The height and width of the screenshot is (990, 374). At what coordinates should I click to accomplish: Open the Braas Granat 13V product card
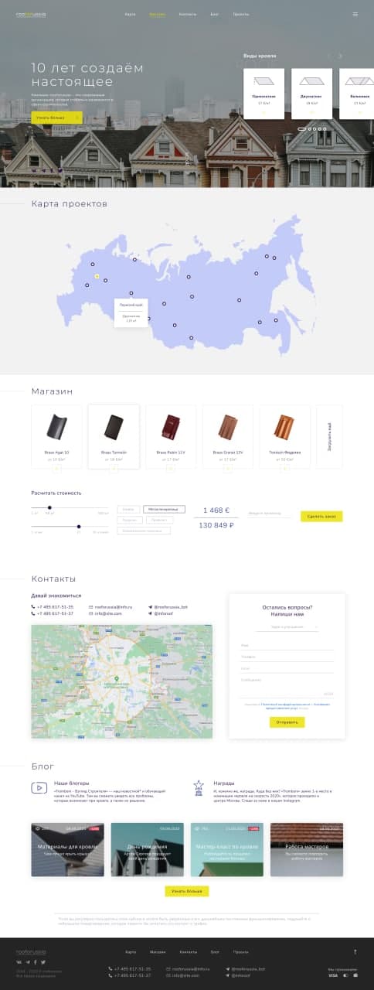227,437
